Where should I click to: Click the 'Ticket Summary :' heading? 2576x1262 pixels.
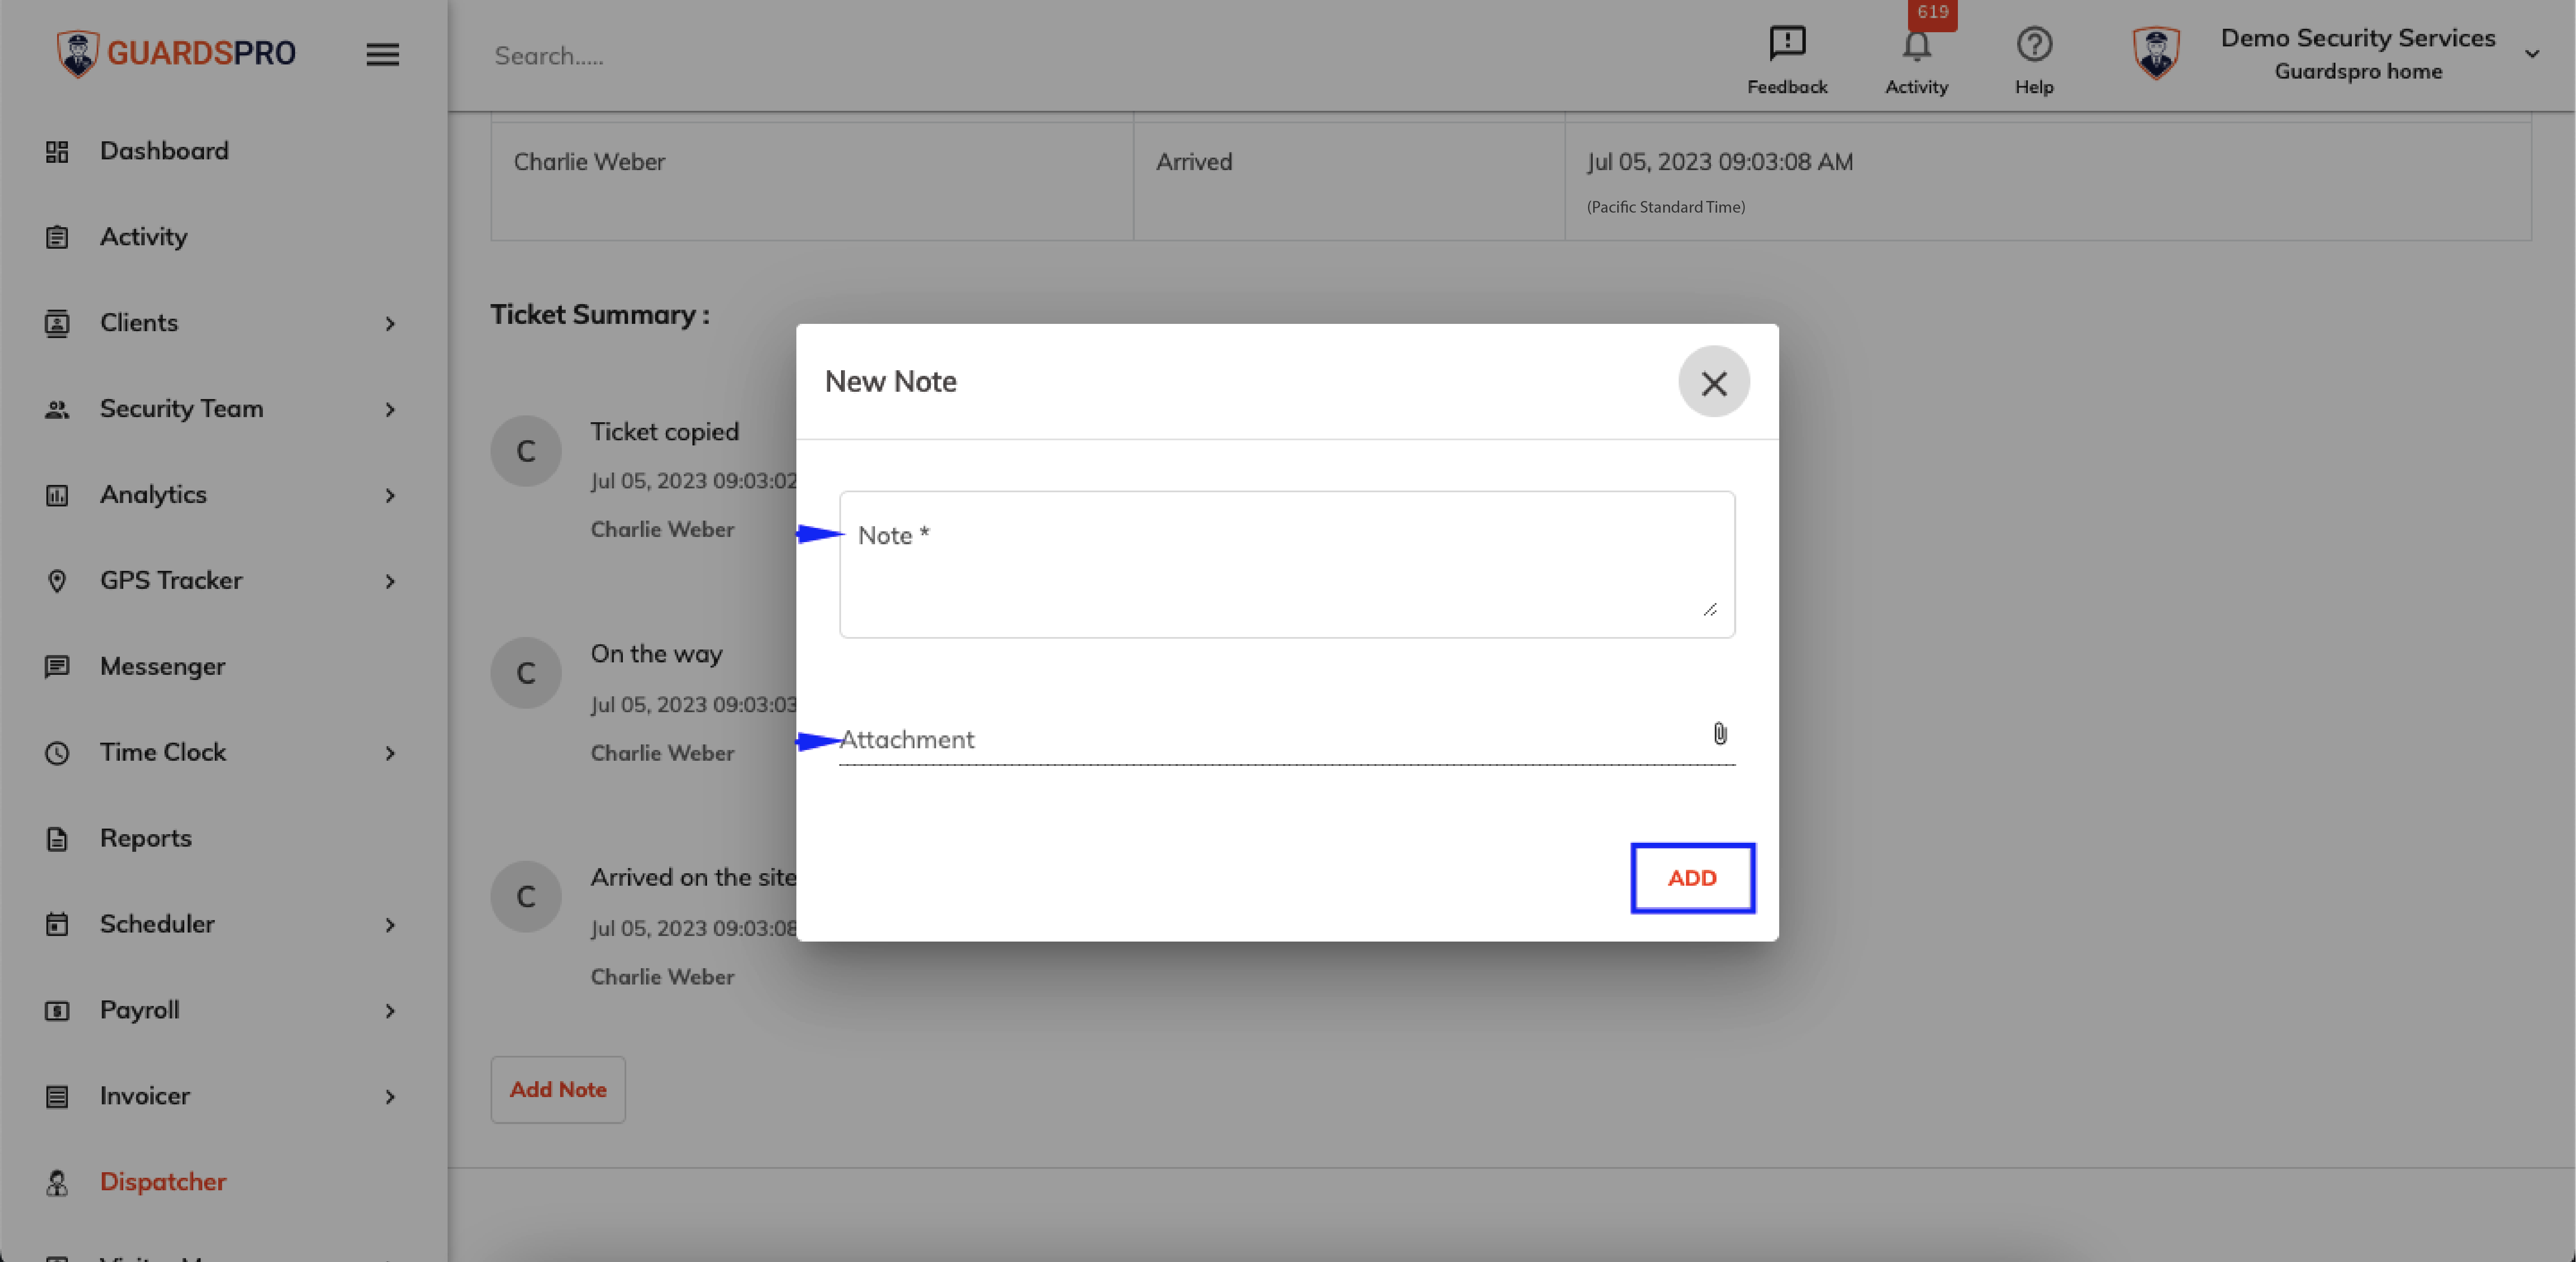[x=600, y=315]
